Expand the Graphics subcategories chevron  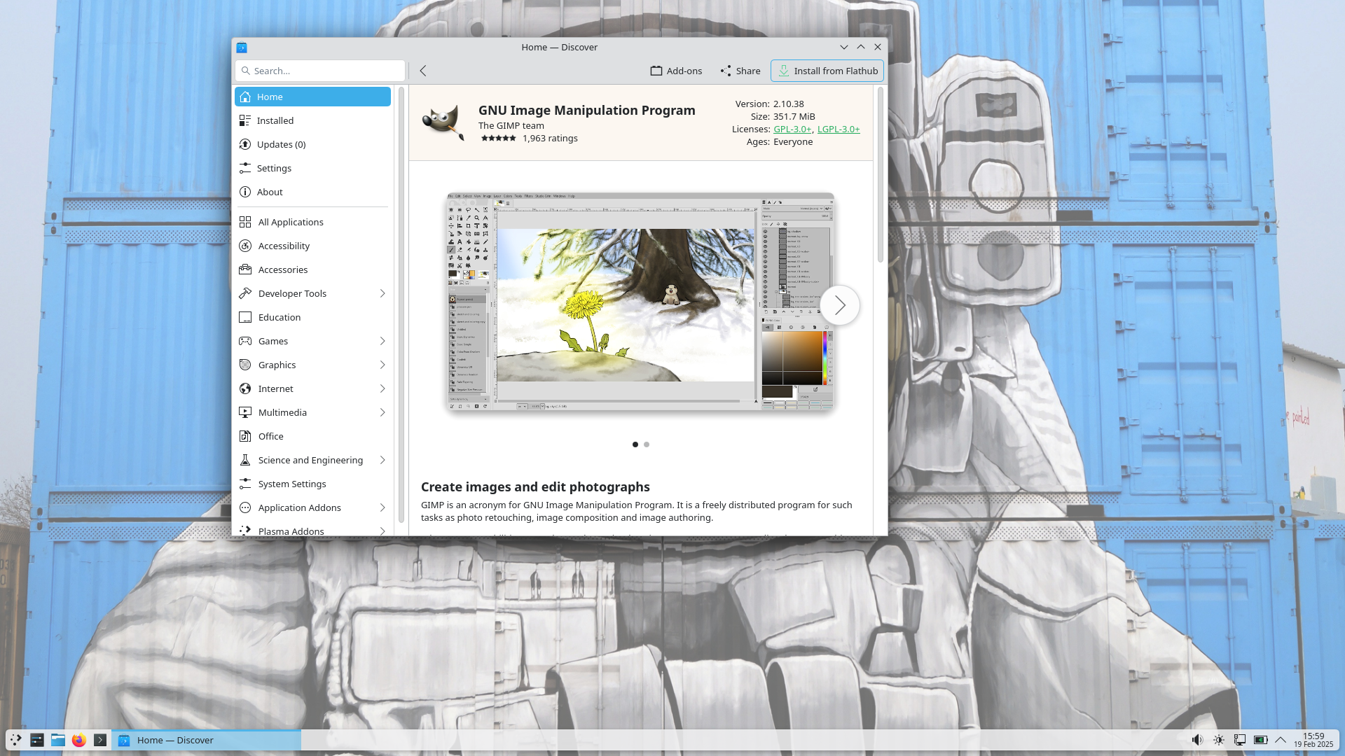tap(382, 365)
